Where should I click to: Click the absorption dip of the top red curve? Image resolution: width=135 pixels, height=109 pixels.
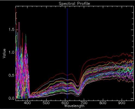pyautogui.click(x=78, y=82)
